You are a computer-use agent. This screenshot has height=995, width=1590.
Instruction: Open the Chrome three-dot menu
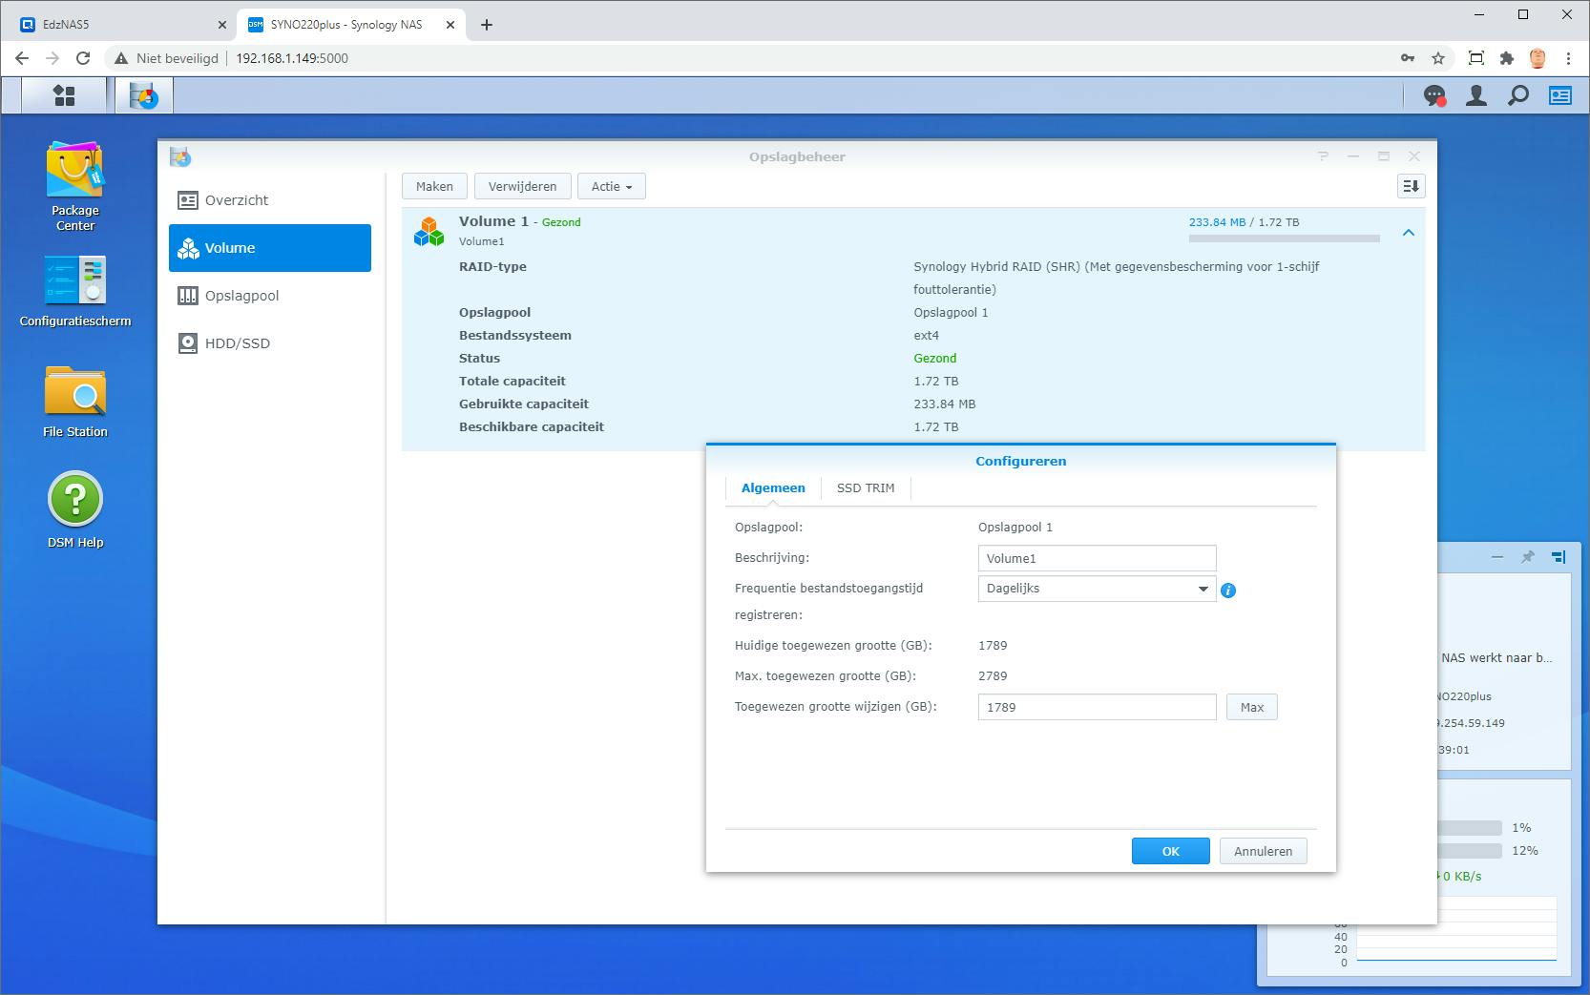point(1568,58)
